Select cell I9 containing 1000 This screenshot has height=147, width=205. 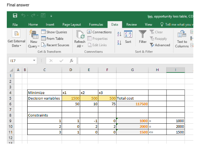point(175,121)
